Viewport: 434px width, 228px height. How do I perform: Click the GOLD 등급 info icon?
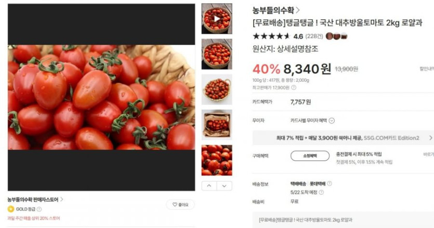[x=40, y=209]
